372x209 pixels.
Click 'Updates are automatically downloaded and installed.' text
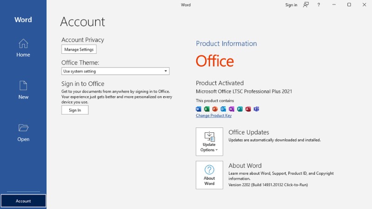coord(274,140)
